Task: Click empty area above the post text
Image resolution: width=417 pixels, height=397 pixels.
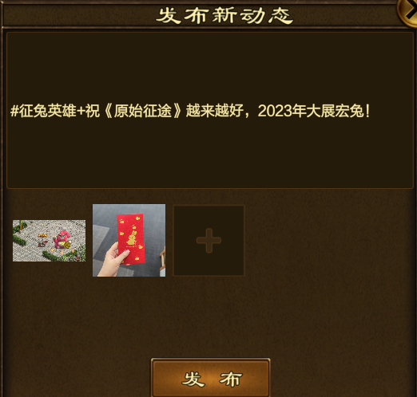Action: coord(210,66)
